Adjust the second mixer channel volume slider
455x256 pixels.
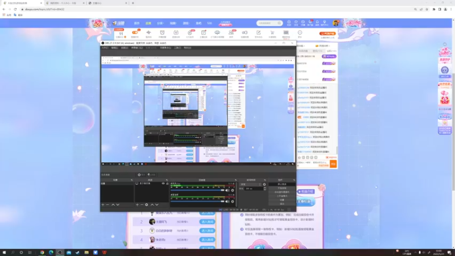coord(197,201)
